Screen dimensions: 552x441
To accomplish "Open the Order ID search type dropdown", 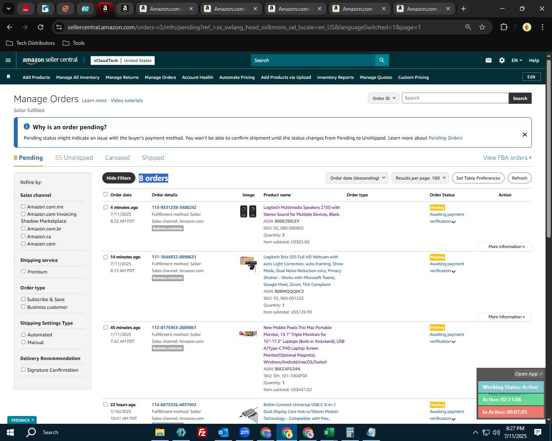I will click(383, 98).
